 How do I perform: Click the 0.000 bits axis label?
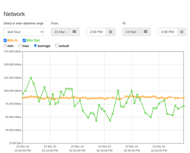point(16,143)
